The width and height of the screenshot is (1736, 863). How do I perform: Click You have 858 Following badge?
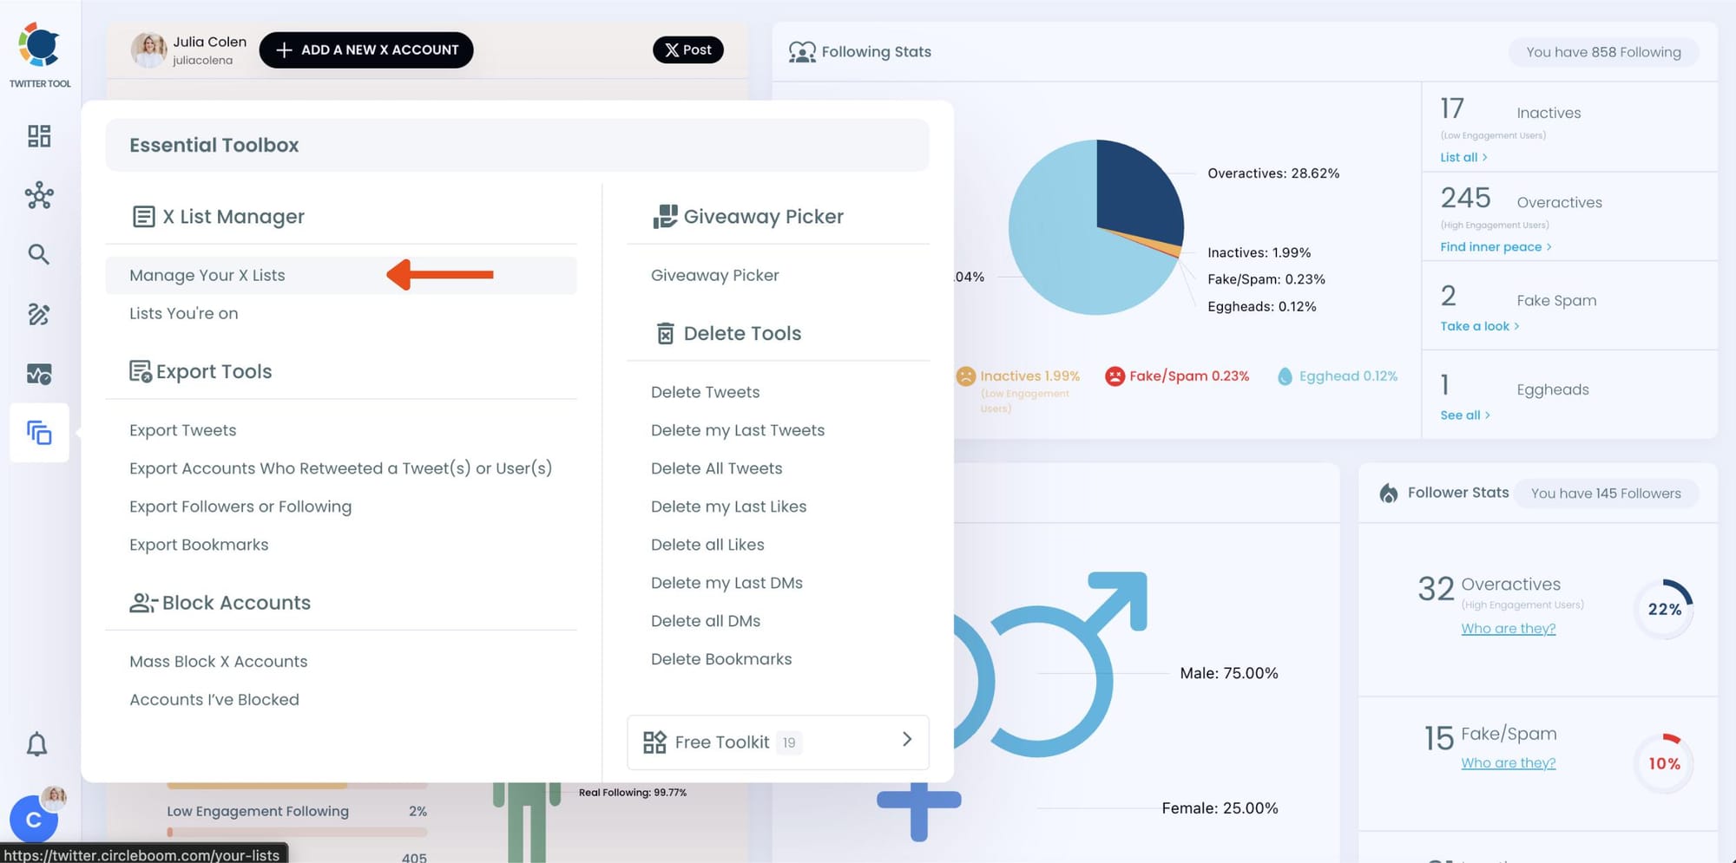tap(1603, 52)
